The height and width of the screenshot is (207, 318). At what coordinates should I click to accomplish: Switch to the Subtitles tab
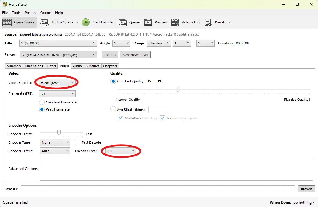tap(92, 66)
